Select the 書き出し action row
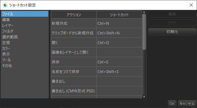Screen dimensions: 197x108 pos(74,81)
